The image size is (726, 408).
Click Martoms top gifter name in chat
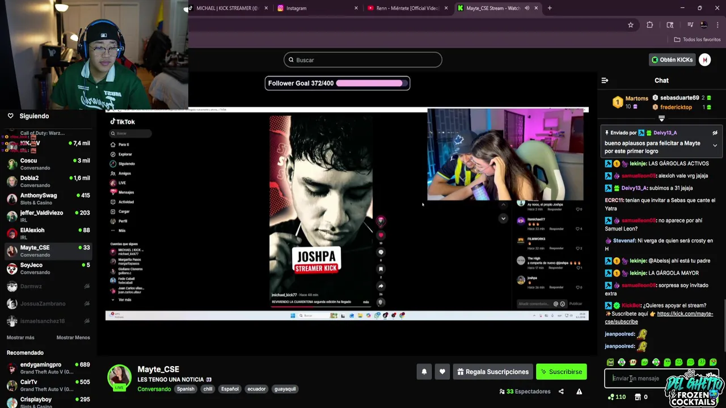pyautogui.click(x=636, y=99)
